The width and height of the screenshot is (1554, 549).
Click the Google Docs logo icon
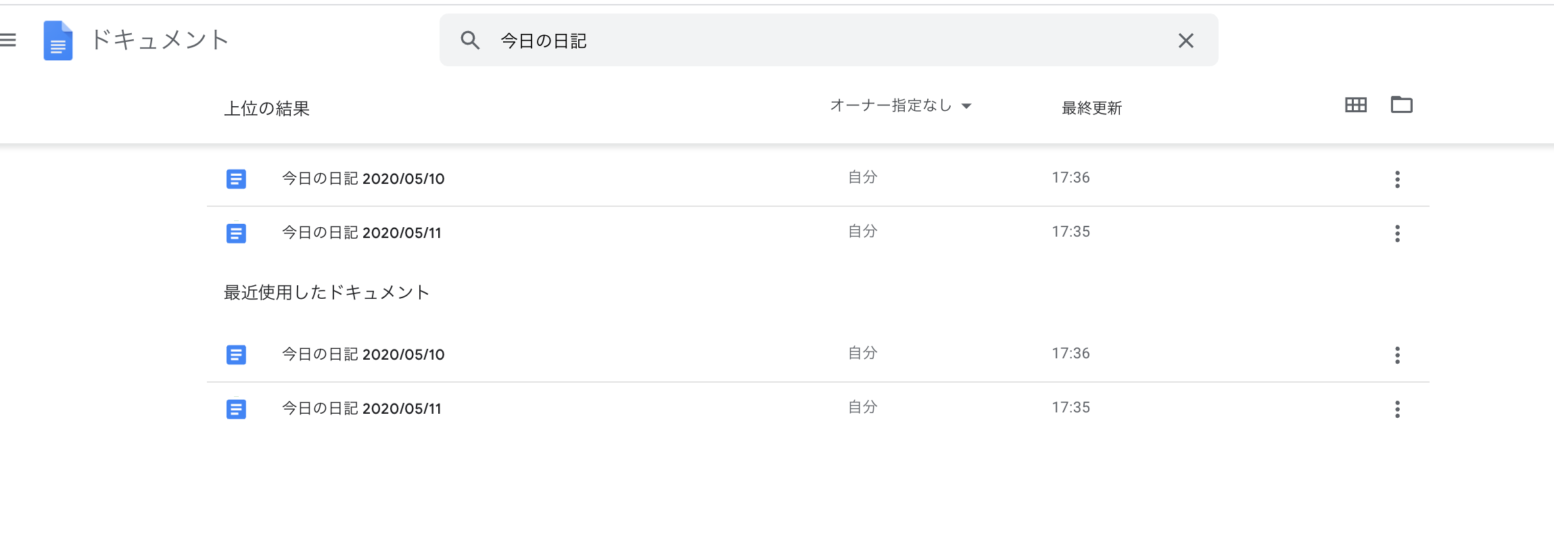pos(58,41)
